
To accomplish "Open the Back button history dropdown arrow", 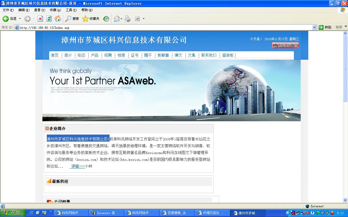I will click(20, 19).
